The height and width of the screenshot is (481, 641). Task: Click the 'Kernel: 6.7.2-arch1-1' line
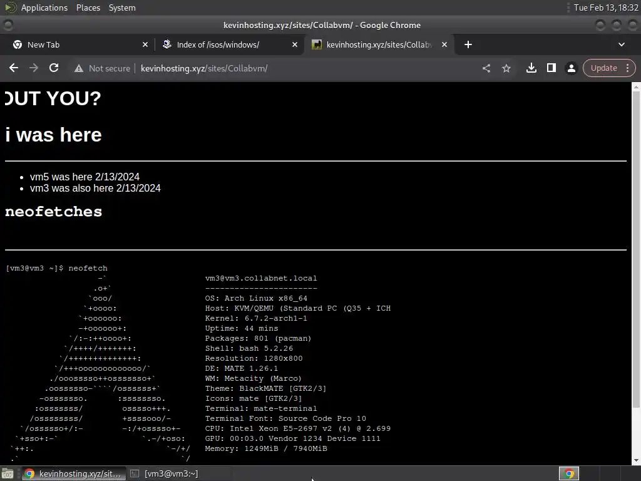(x=256, y=318)
